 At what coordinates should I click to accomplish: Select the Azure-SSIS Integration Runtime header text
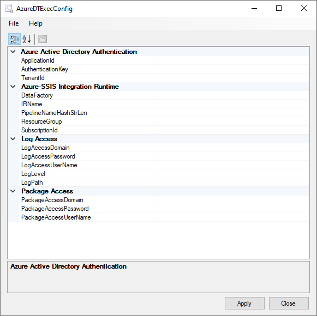pos(70,87)
